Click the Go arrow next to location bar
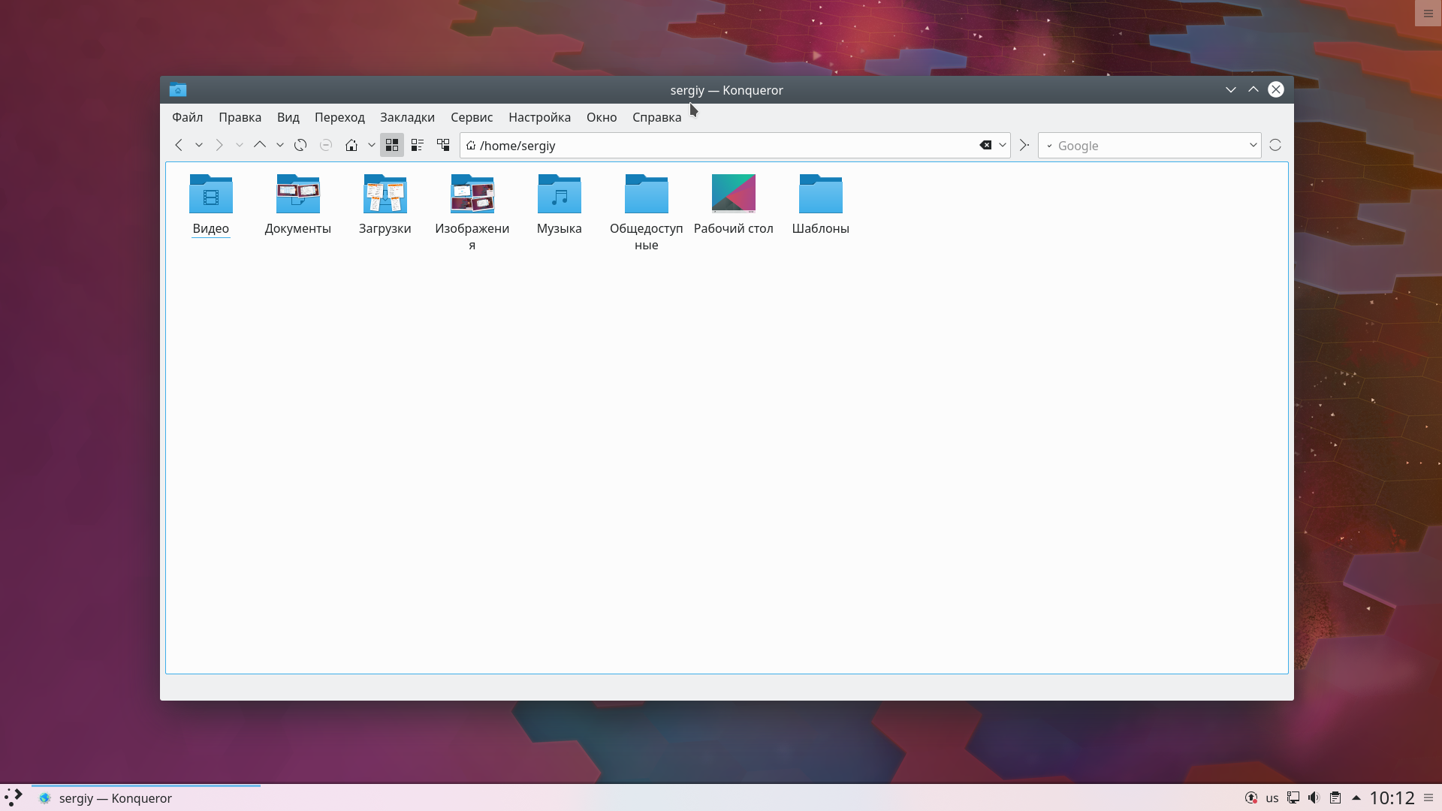Viewport: 1442px width, 811px height. coord(1024,145)
